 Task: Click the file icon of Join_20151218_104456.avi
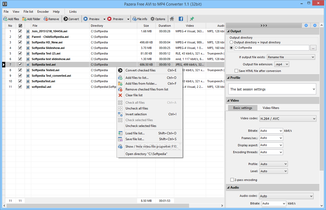click(28, 31)
